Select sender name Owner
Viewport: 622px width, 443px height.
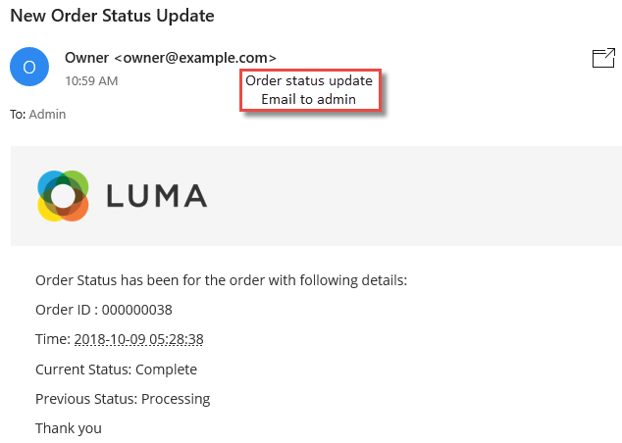pyautogui.click(x=86, y=58)
